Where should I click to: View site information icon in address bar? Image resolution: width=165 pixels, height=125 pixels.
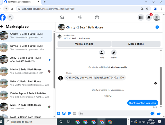(19, 9)
